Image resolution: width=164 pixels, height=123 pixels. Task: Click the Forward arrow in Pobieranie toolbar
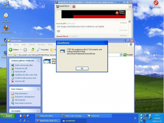click(x=25, y=50)
